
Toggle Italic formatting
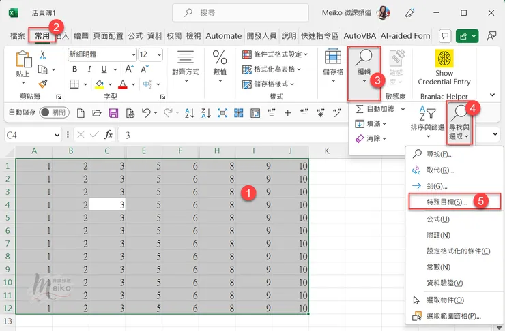coord(89,69)
